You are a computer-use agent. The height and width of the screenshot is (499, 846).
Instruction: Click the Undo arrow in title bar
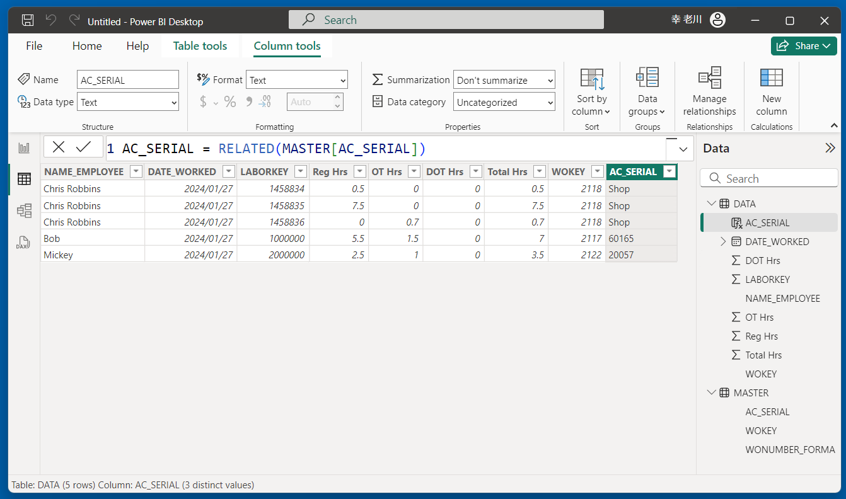pyautogui.click(x=51, y=20)
